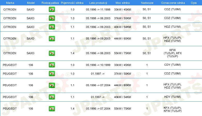The width and height of the screenshot is (202, 116).
Task: Click the Moc silnika column header
Action: (x=122, y=3)
